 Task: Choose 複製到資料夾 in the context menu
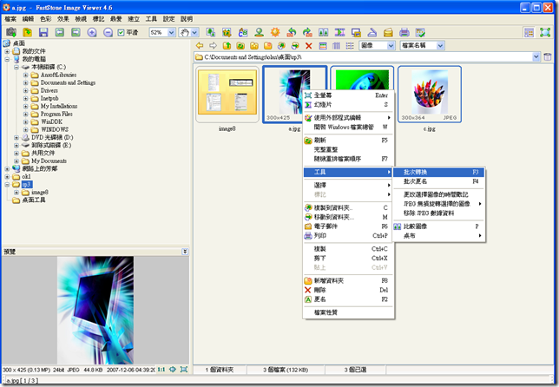click(348, 207)
